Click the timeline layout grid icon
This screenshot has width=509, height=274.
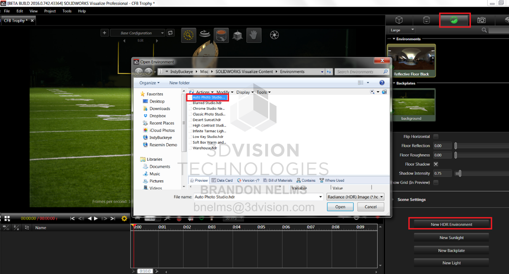7,219
